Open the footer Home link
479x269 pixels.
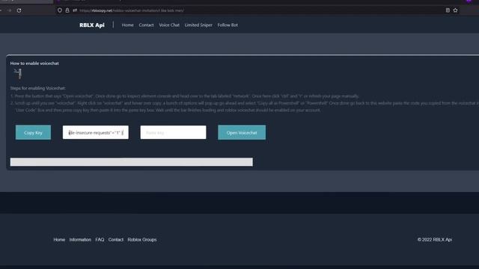pos(59,240)
